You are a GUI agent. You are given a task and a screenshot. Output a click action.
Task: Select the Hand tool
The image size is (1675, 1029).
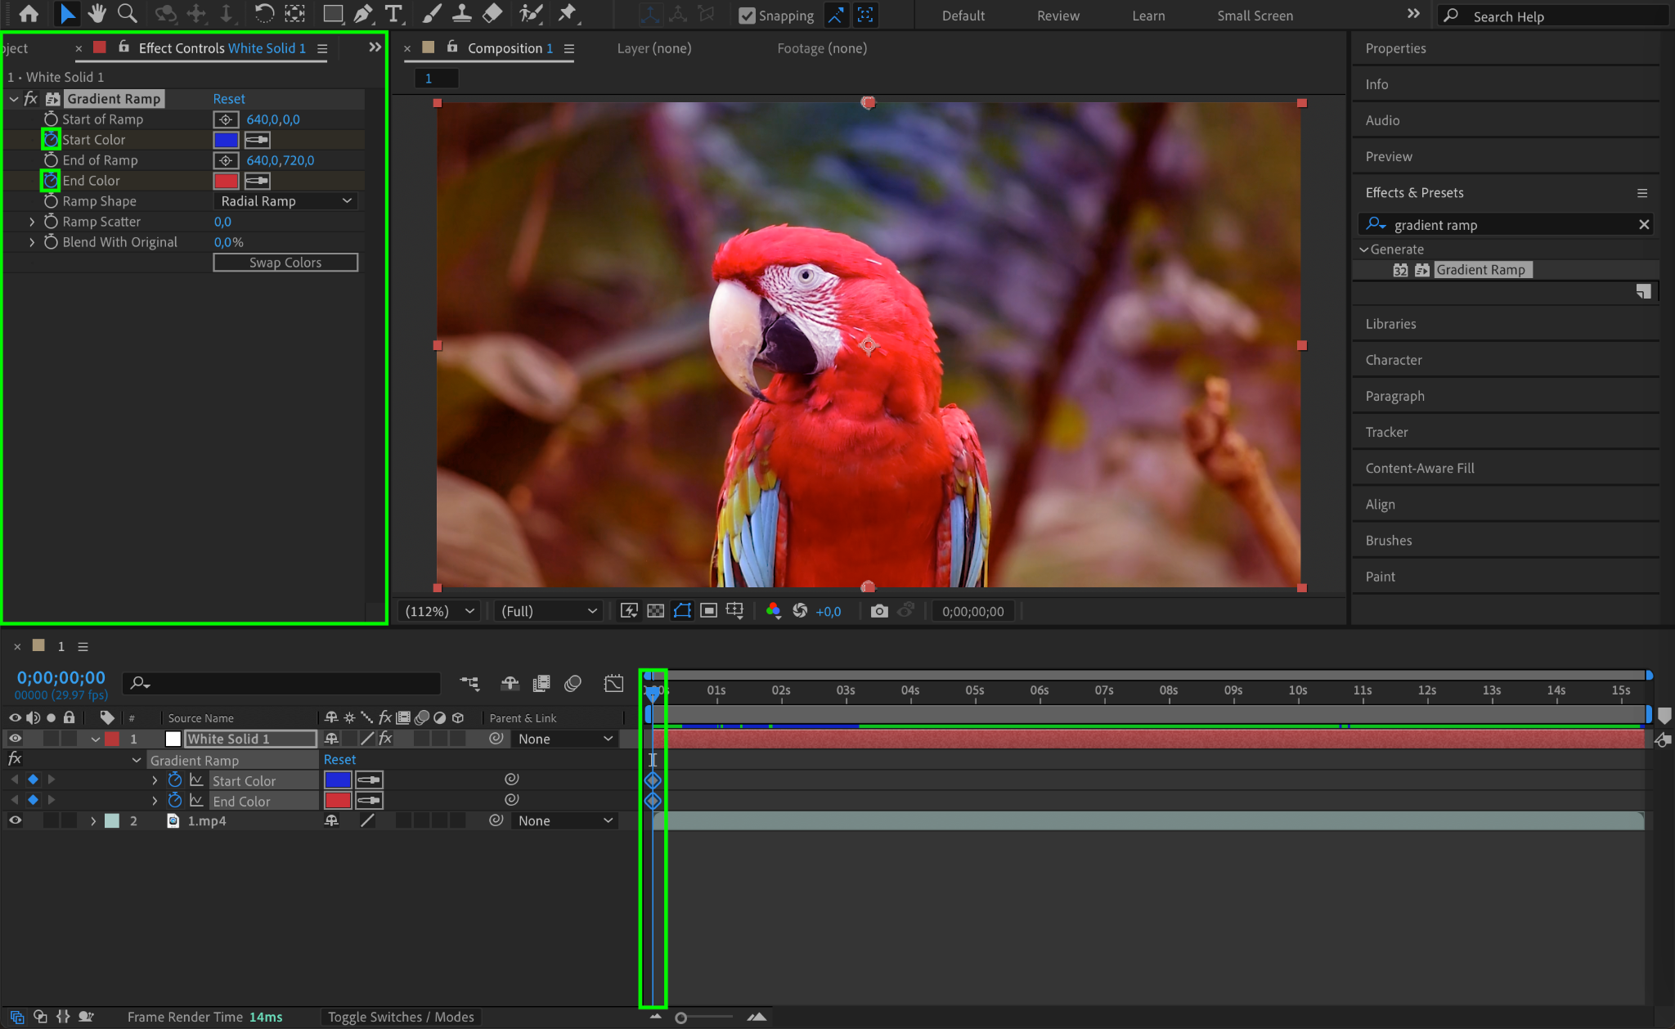97,13
